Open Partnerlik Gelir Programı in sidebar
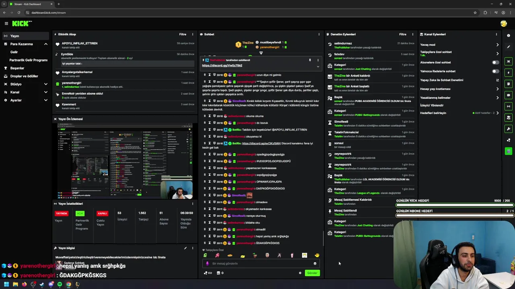Viewport: 515px width, 289px height. [x=29, y=60]
